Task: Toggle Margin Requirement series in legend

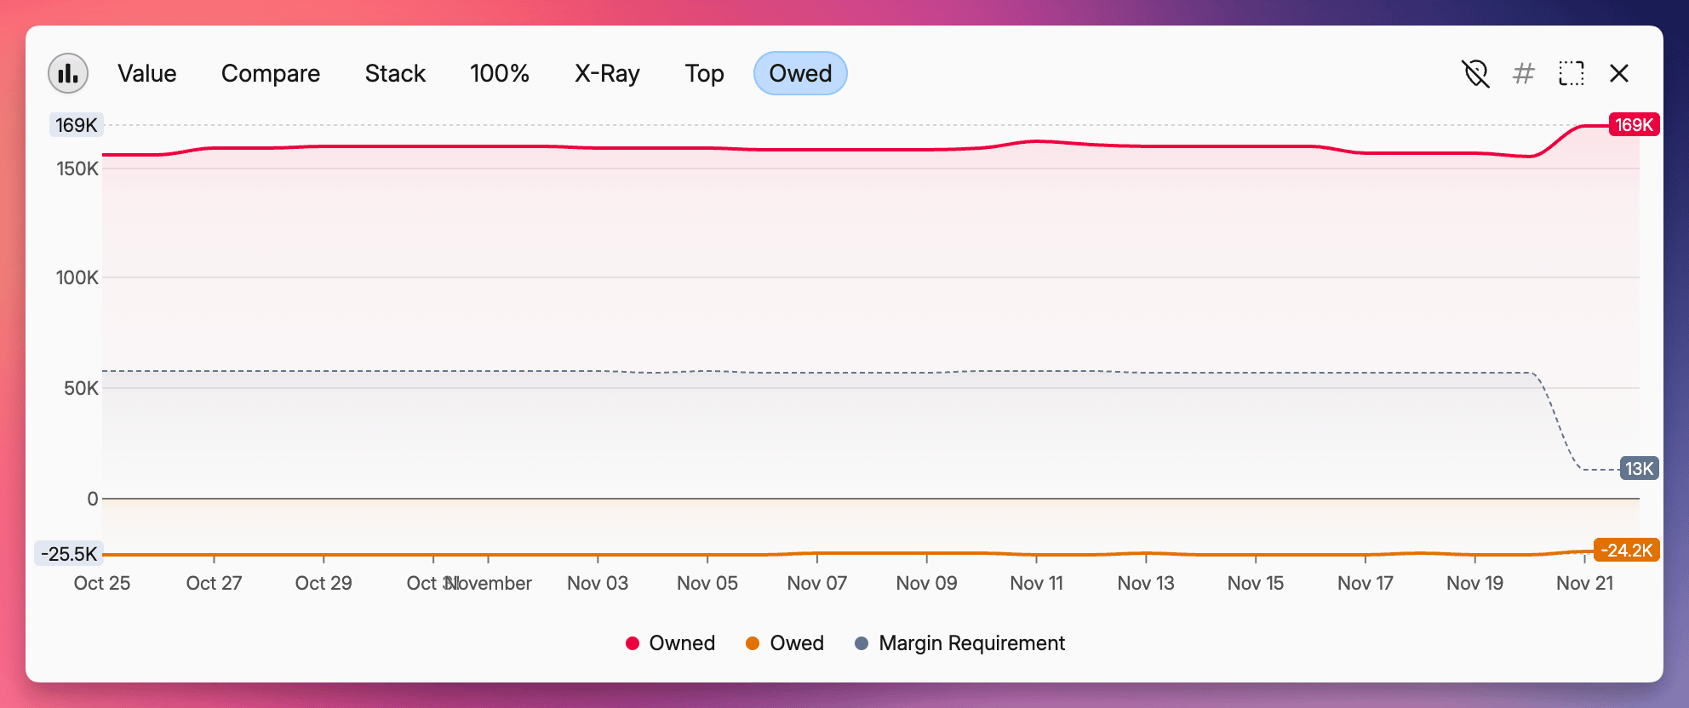Action: [x=971, y=643]
